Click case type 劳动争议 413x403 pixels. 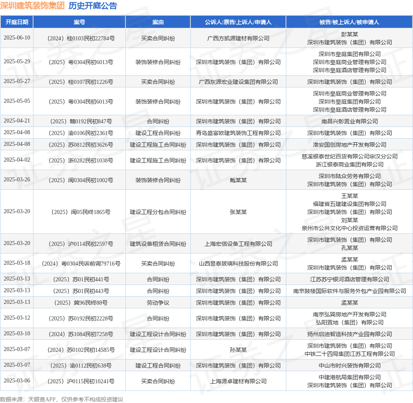tap(158, 303)
